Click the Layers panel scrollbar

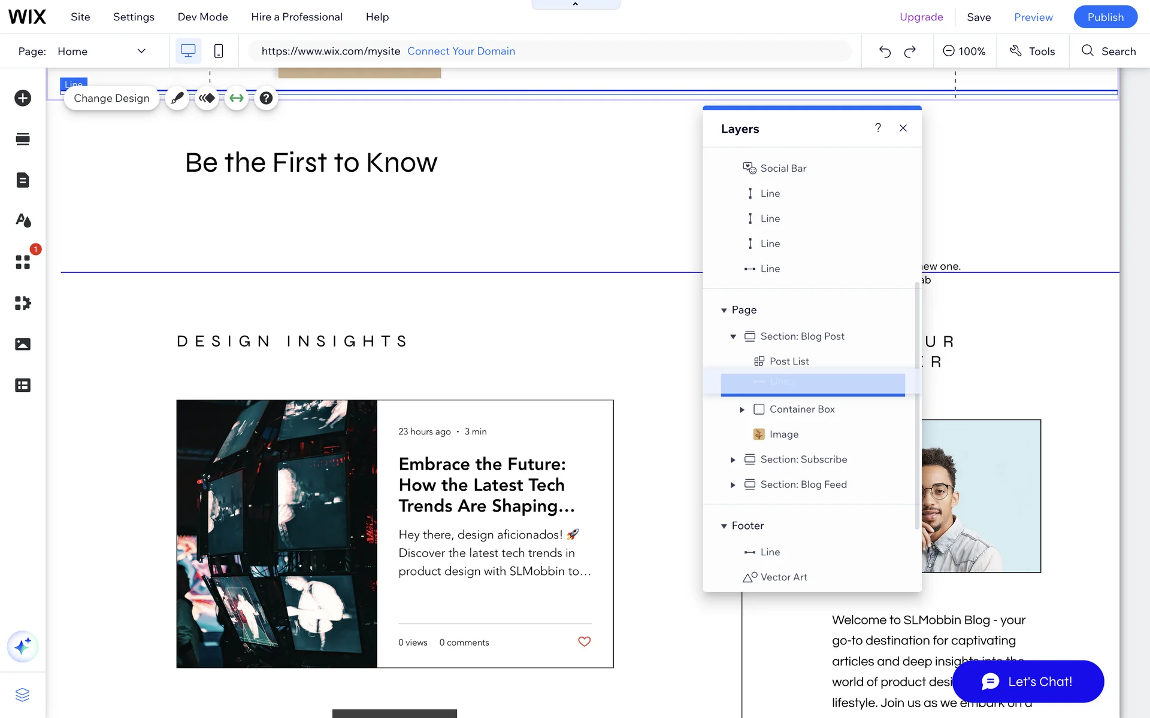coord(917,407)
